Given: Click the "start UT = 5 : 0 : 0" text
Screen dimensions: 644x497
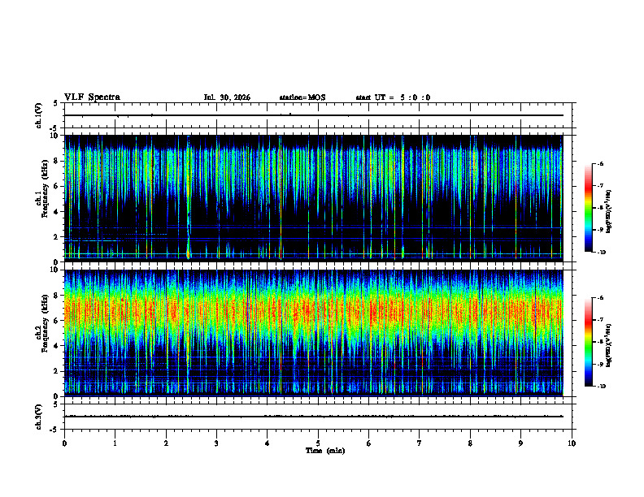Looking at the screenshot, I should (x=393, y=97).
